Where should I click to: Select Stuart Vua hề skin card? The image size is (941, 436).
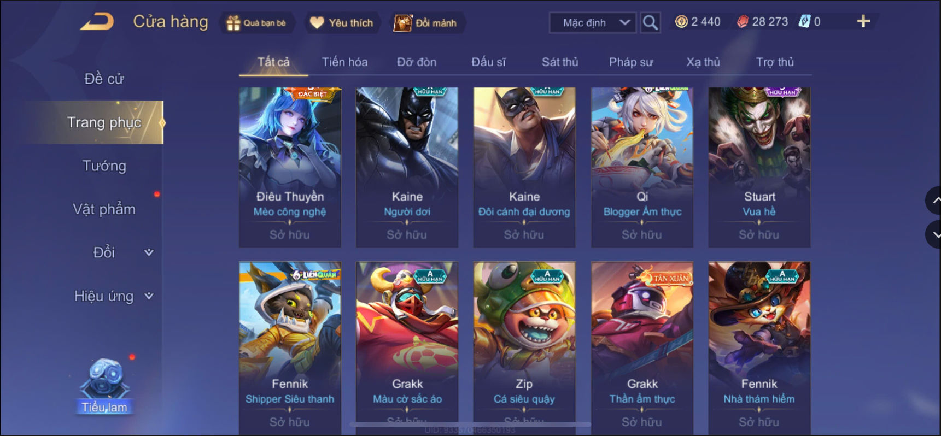(759, 167)
